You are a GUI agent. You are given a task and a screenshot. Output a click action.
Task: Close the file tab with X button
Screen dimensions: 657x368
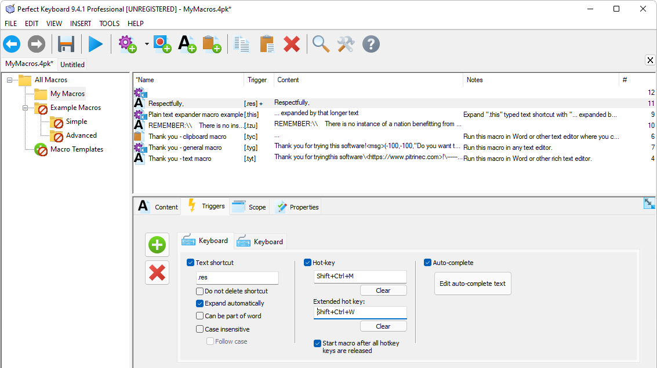click(x=650, y=60)
